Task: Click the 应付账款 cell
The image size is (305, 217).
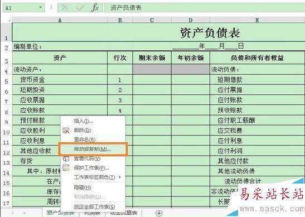Action: tap(258, 100)
